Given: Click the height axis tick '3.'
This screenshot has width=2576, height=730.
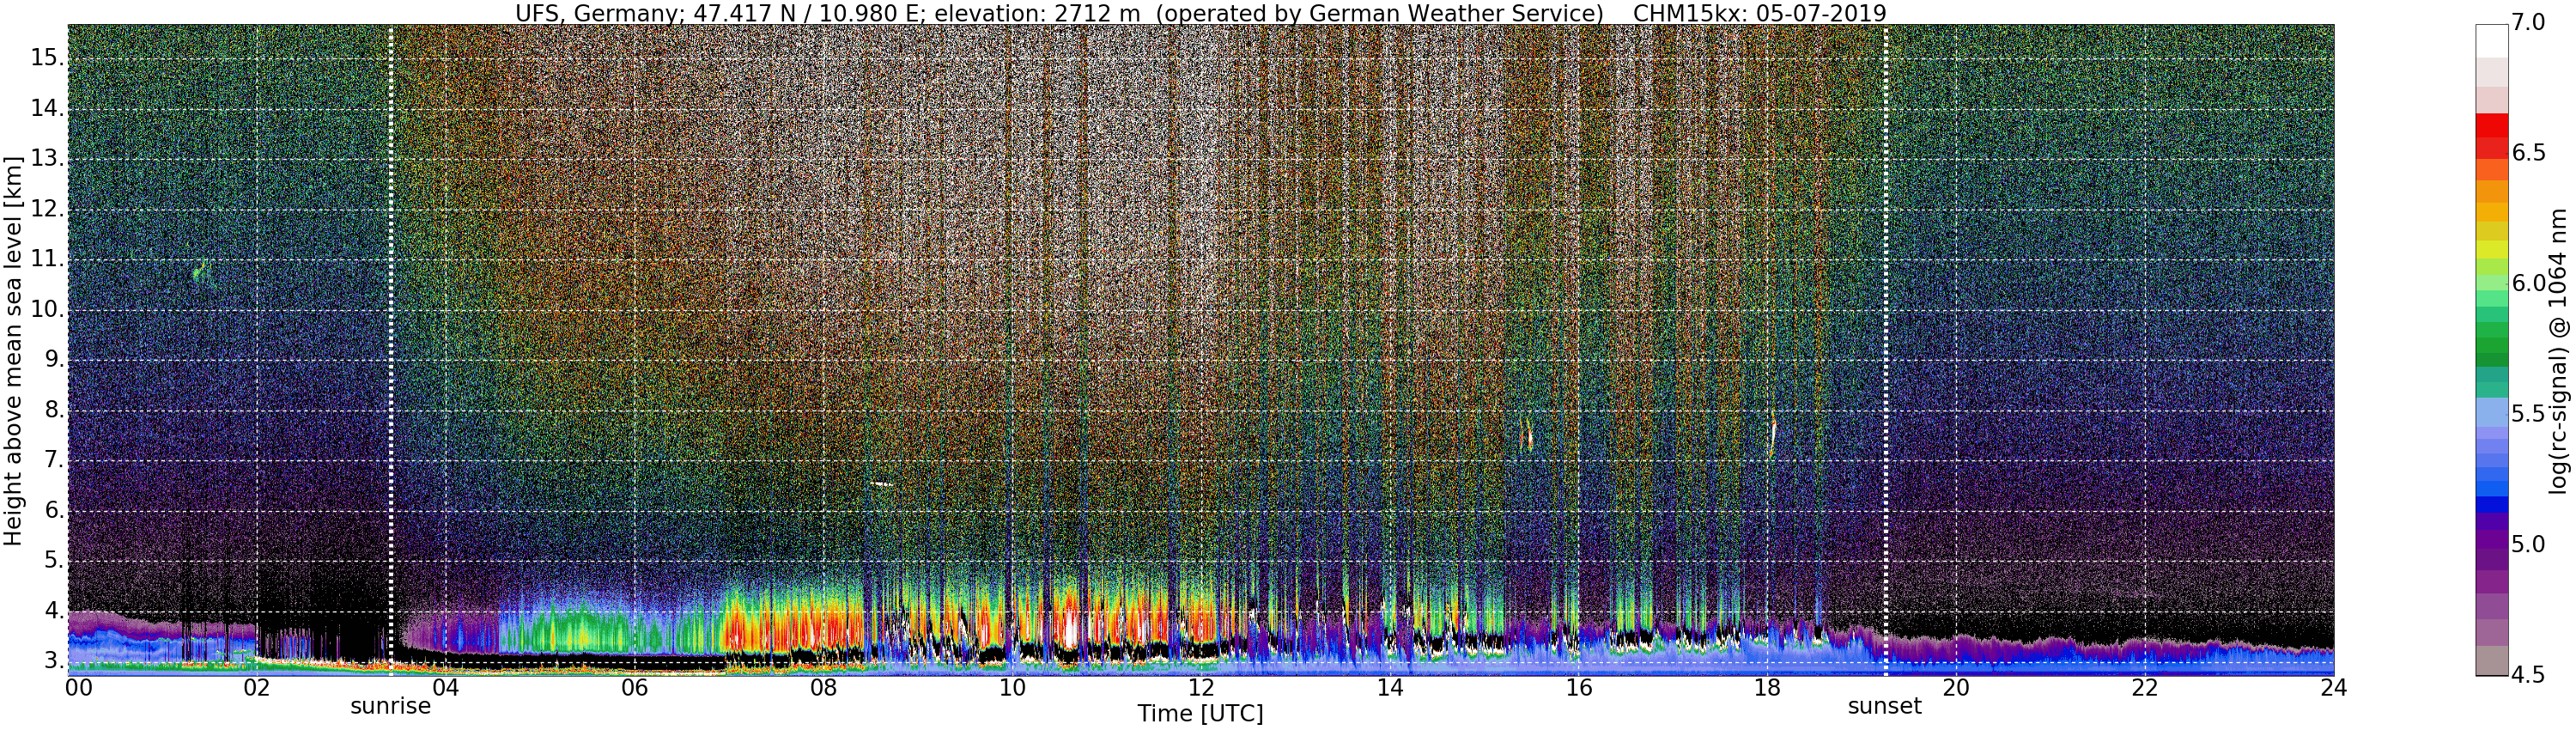Looking at the screenshot, I should pos(55,661).
